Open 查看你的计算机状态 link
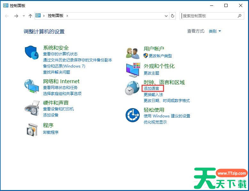 coord(60,54)
